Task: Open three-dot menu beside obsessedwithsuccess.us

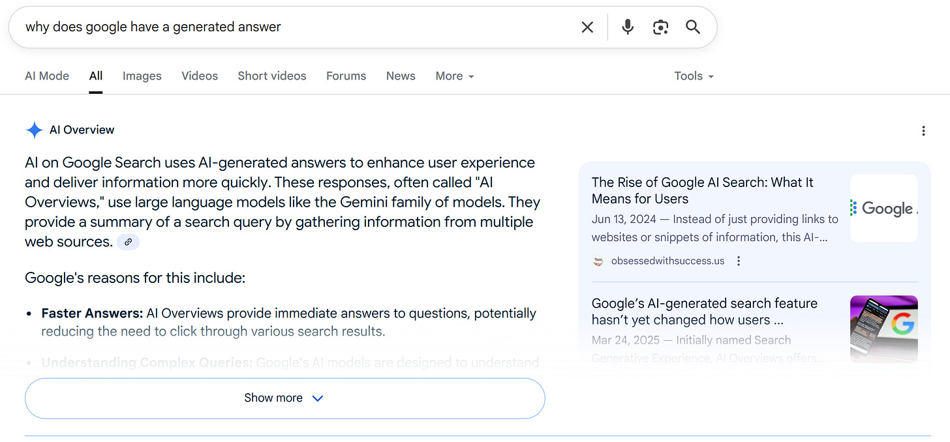Action: click(x=739, y=261)
